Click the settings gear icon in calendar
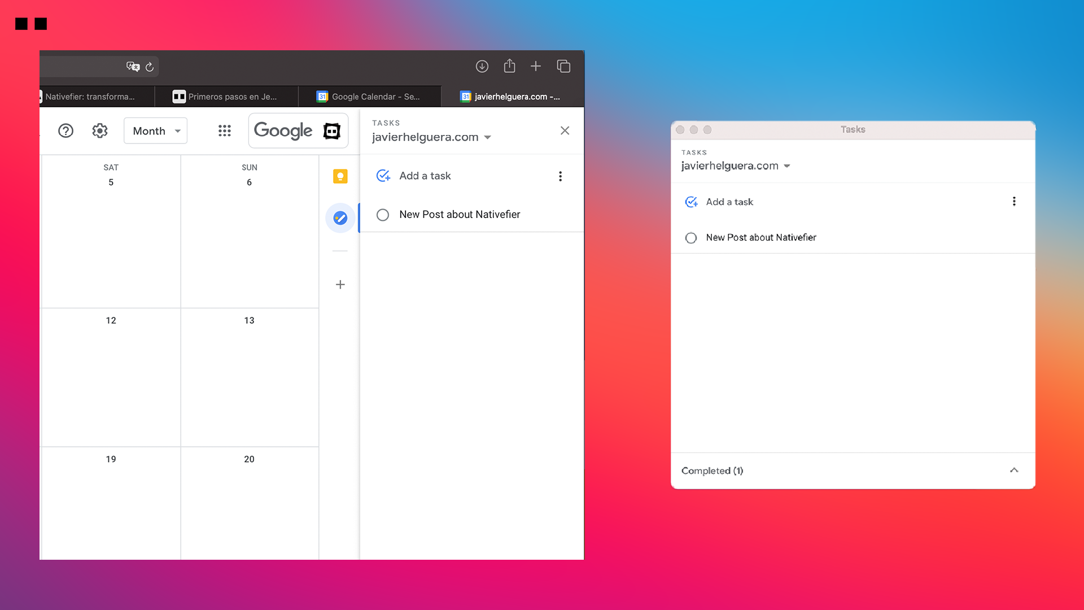This screenshot has width=1084, height=610. pos(99,130)
